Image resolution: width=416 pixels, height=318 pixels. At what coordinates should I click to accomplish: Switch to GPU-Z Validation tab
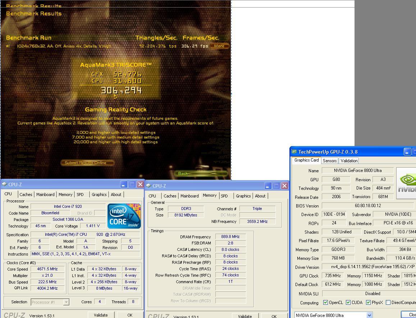click(349, 161)
